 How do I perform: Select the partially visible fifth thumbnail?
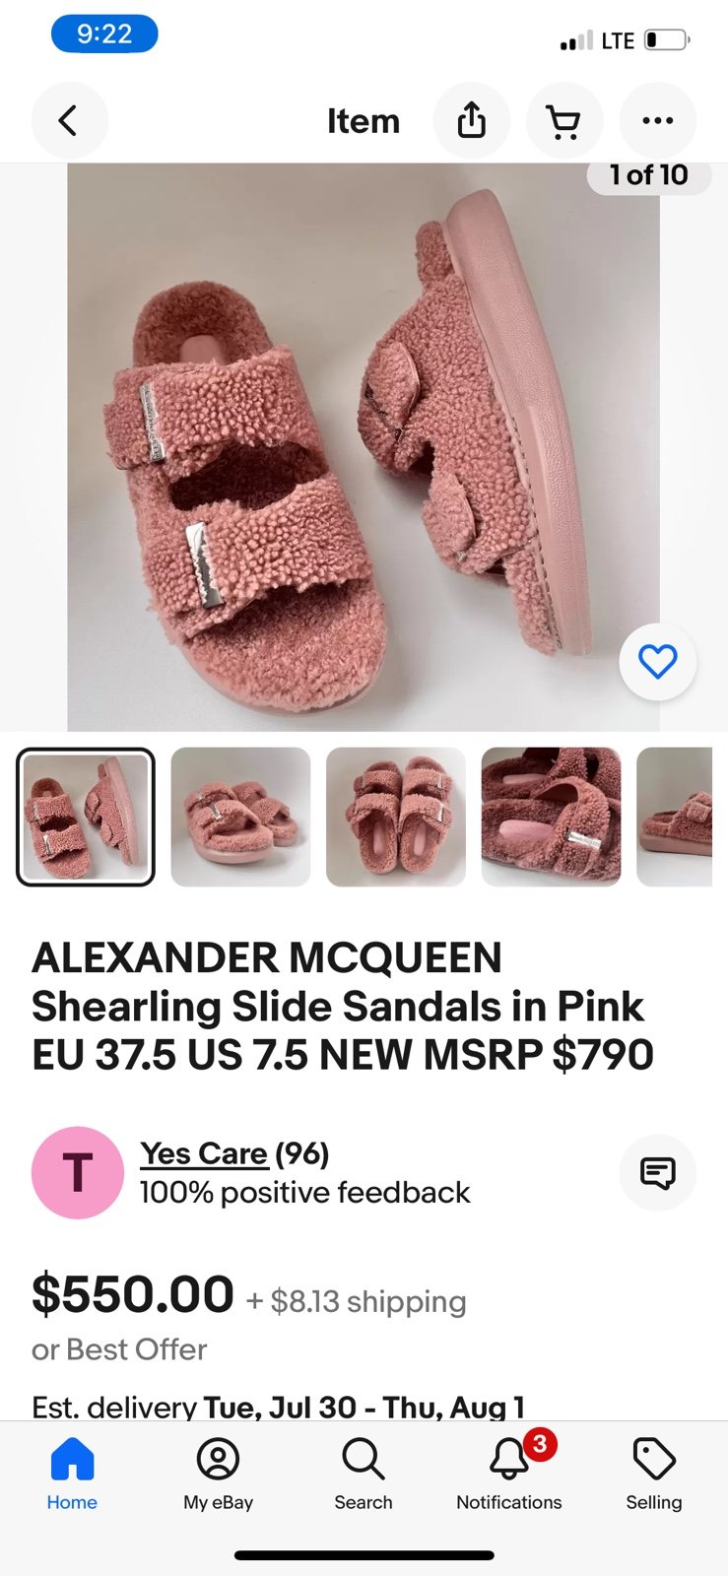coord(675,818)
